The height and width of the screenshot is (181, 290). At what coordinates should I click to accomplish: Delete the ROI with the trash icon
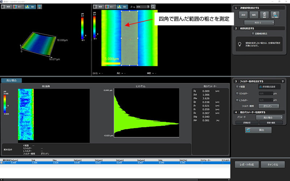pos(264,15)
